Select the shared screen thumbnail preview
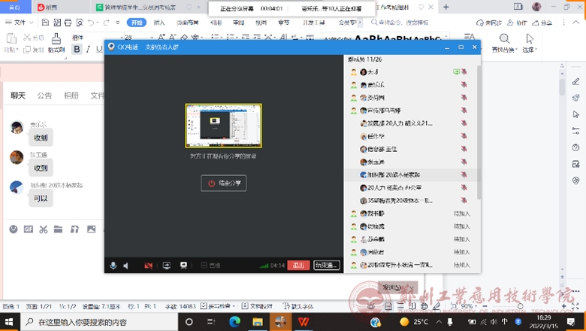586x331 pixels. tap(224, 126)
